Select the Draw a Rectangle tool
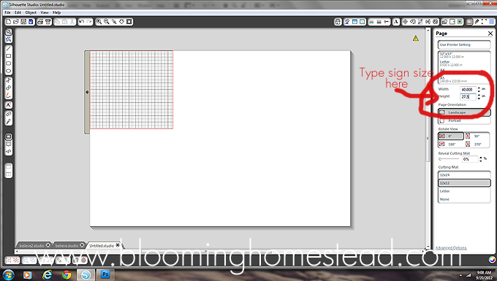 9,56
